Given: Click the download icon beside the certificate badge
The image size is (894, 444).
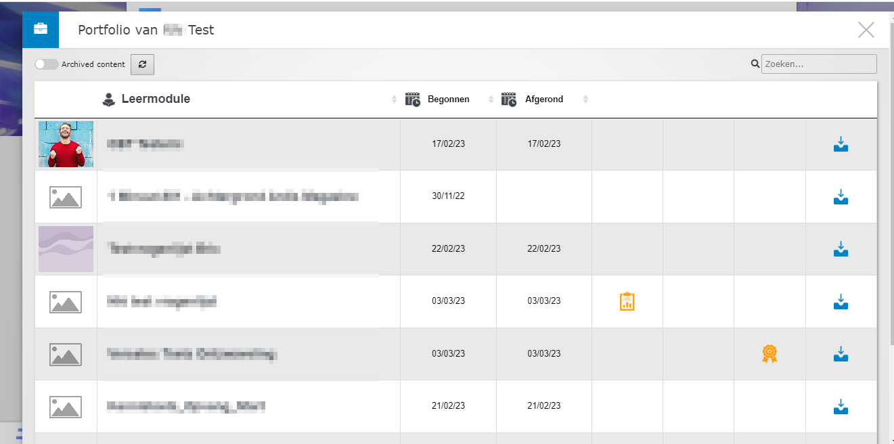Looking at the screenshot, I should click(x=841, y=353).
